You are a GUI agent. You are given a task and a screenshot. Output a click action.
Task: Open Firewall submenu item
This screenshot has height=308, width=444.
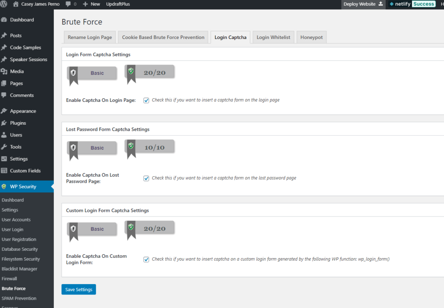(10, 279)
